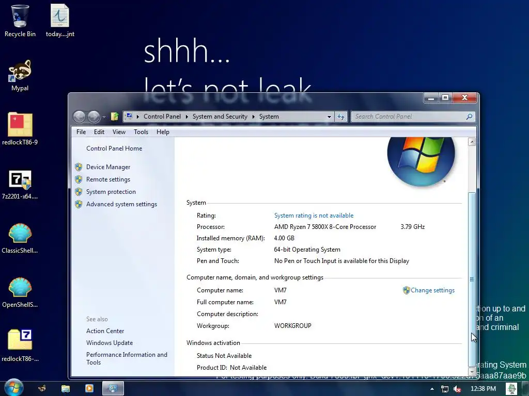Screen dimensions: 529x396
Task: Open Advanced system settings link
Action: coord(121,204)
